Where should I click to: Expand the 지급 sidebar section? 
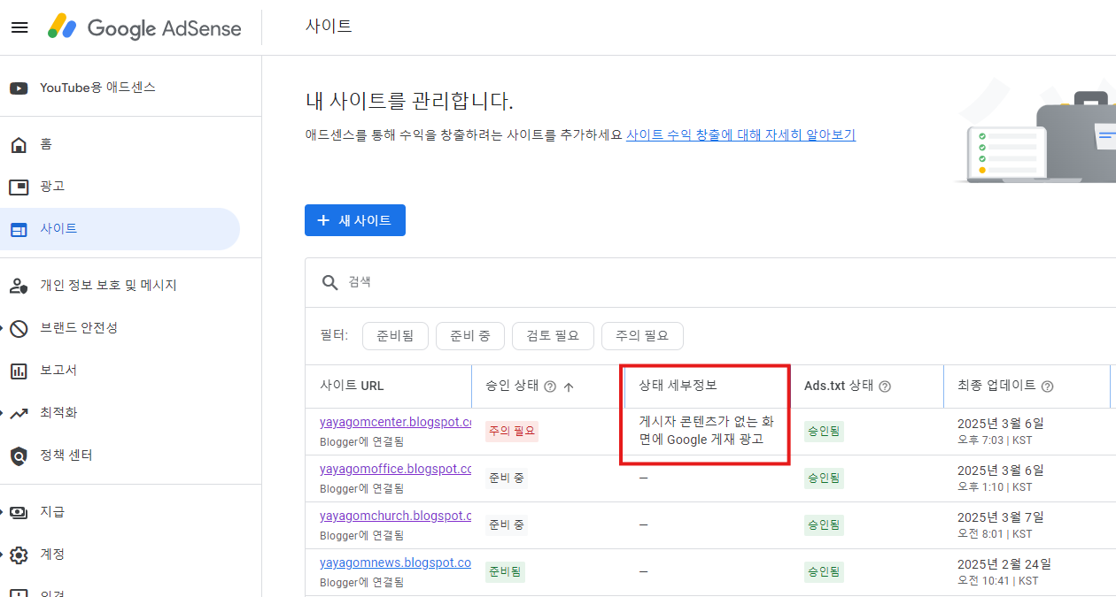pyautogui.click(x=4, y=512)
